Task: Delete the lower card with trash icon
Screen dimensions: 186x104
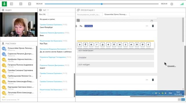Action: 153,80
